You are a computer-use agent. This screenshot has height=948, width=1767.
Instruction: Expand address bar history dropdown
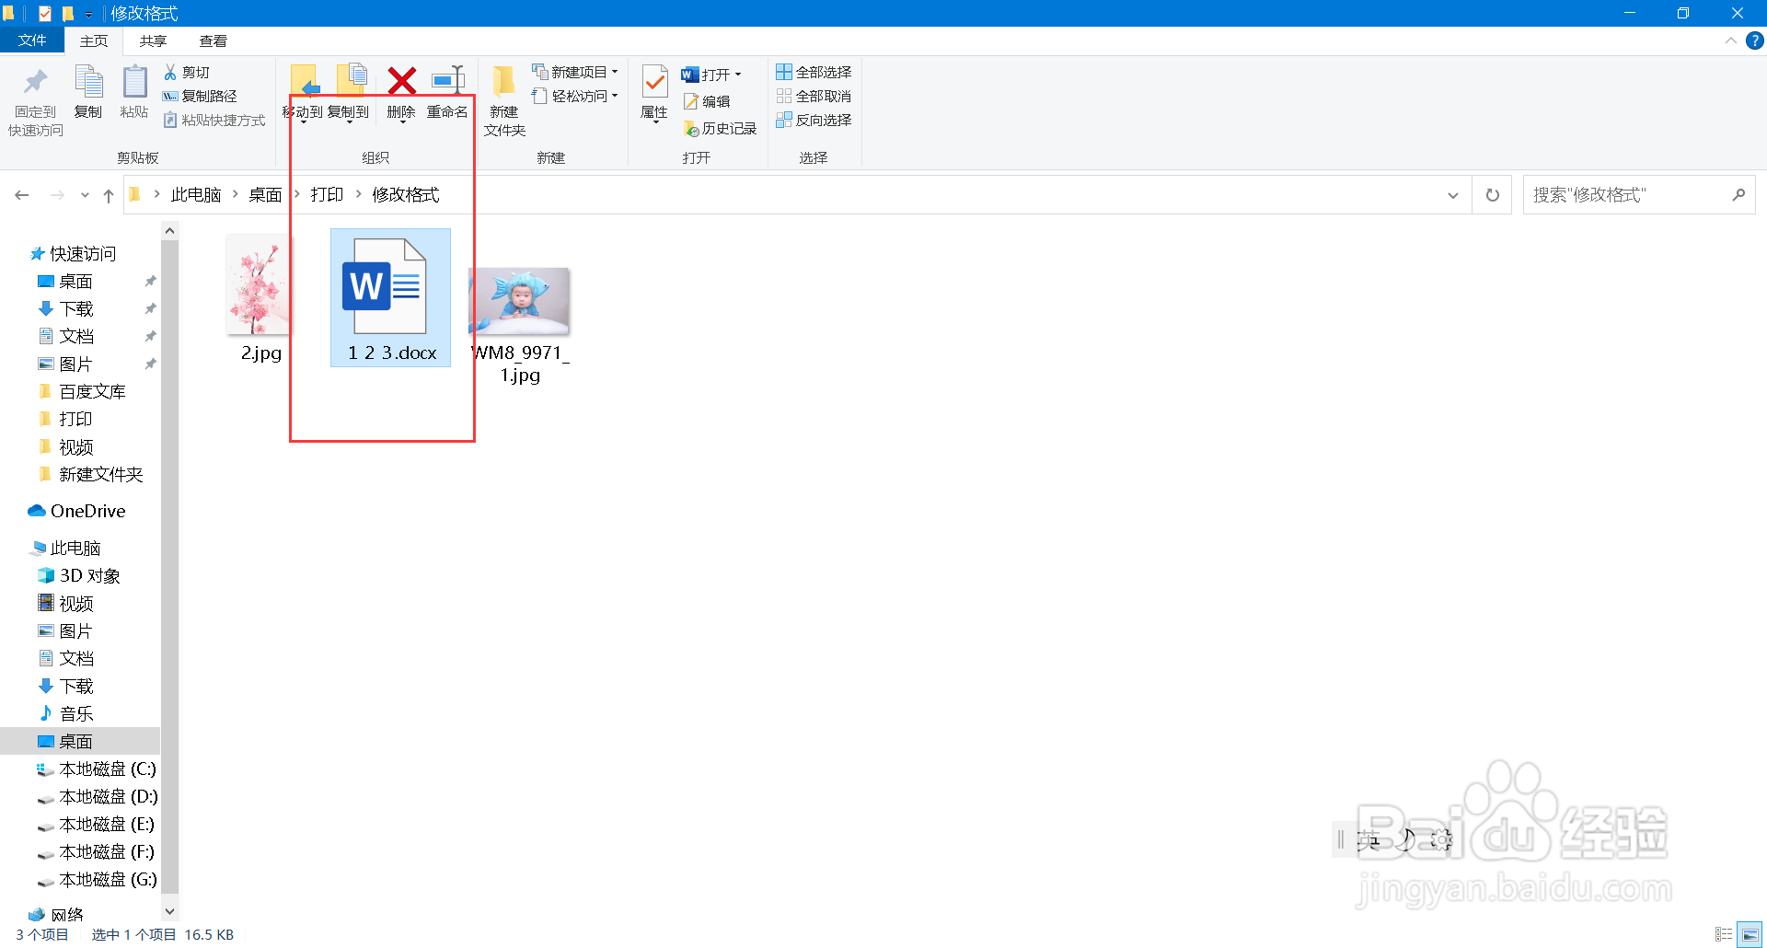pos(1453,195)
